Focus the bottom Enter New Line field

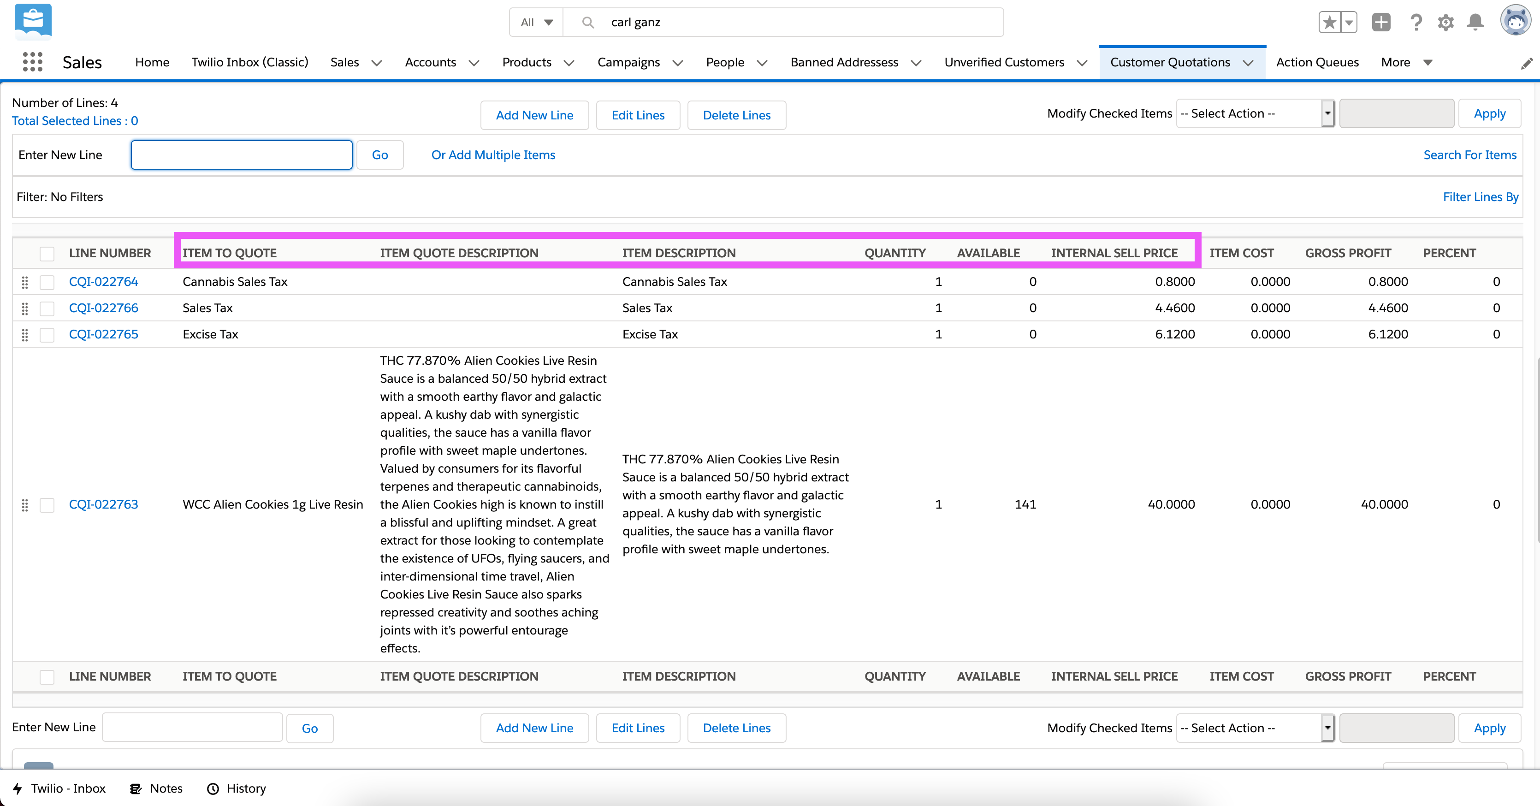[x=193, y=727]
